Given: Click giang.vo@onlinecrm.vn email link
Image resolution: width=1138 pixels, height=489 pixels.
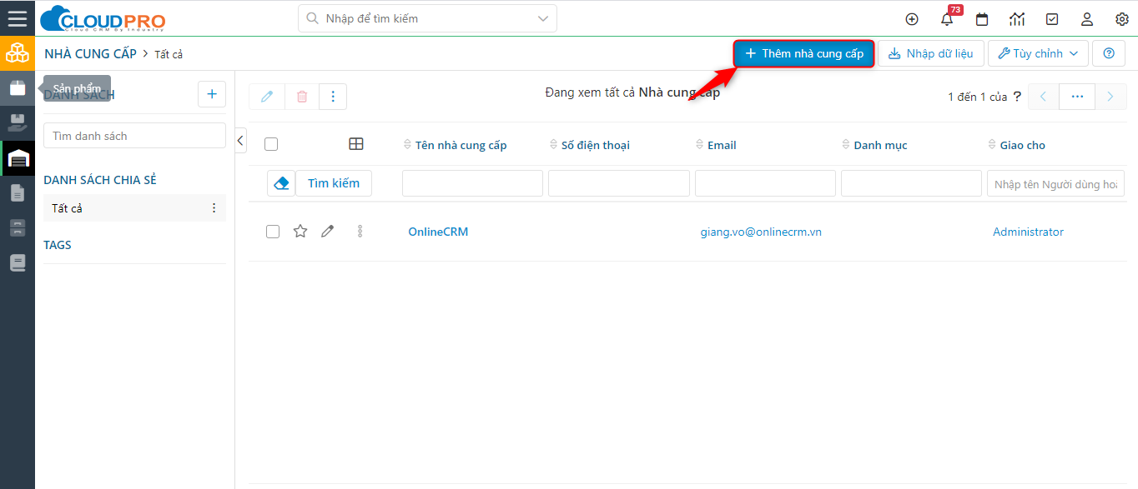Looking at the screenshot, I should tap(761, 232).
